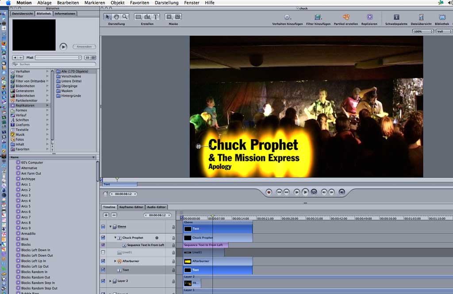This screenshot has width=453, height=294.
Task: Play the library preview
Action: coord(63,46)
